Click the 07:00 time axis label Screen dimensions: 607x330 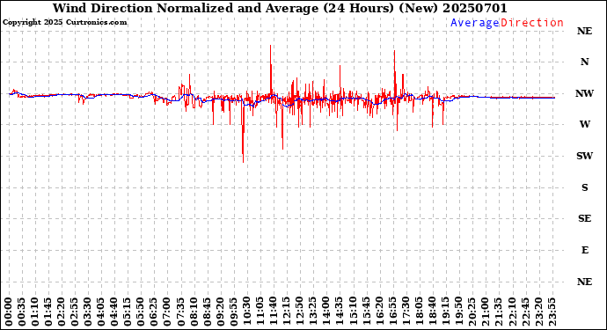click(167, 312)
